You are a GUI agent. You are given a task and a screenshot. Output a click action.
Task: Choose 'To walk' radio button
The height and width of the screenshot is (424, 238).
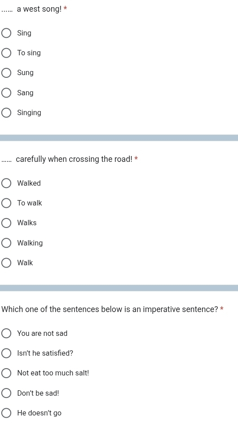coord(6,203)
